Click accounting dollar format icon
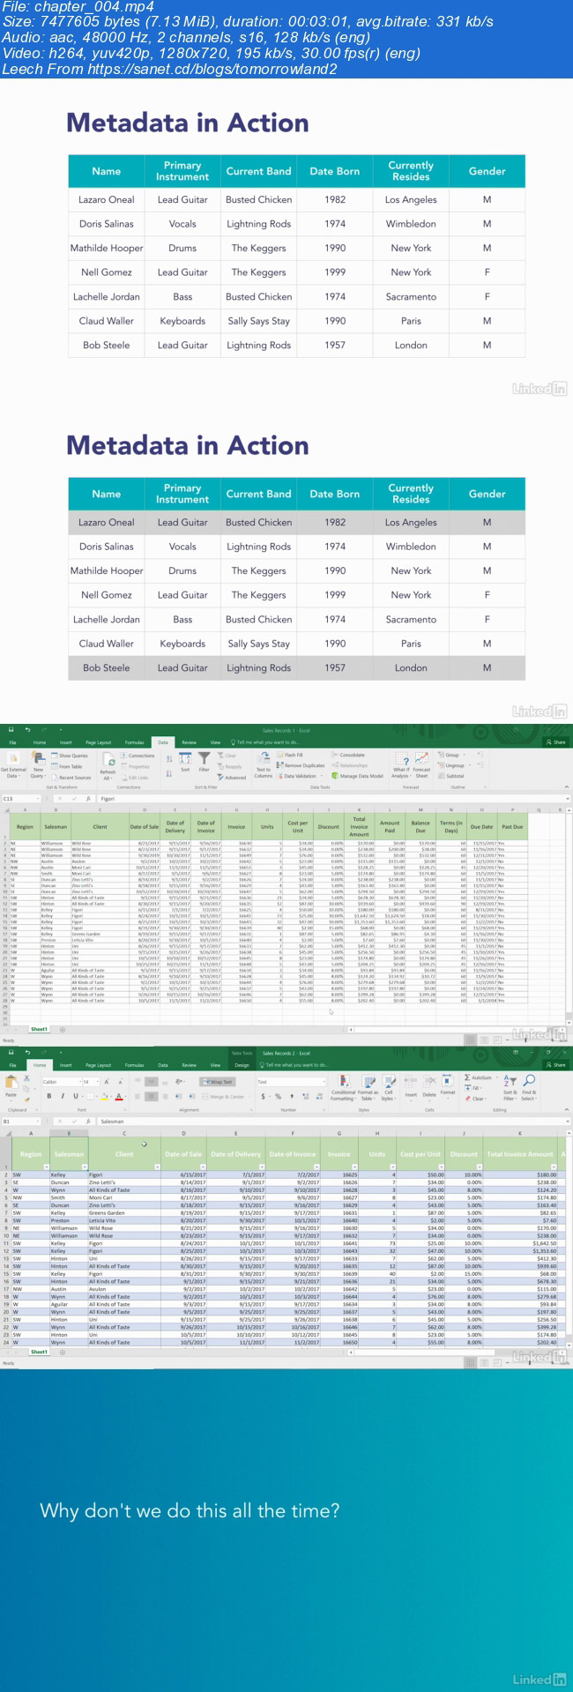The image size is (573, 1692). 263,1096
